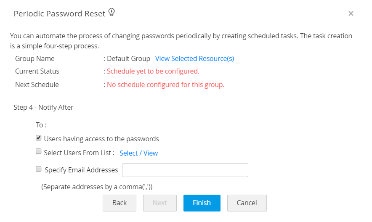This screenshot has width=372, height=222.
Task: Click the Periodic Password Reset title text
Action: [59, 13]
